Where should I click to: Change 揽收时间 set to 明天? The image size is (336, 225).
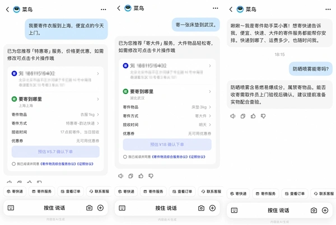(167, 125)
